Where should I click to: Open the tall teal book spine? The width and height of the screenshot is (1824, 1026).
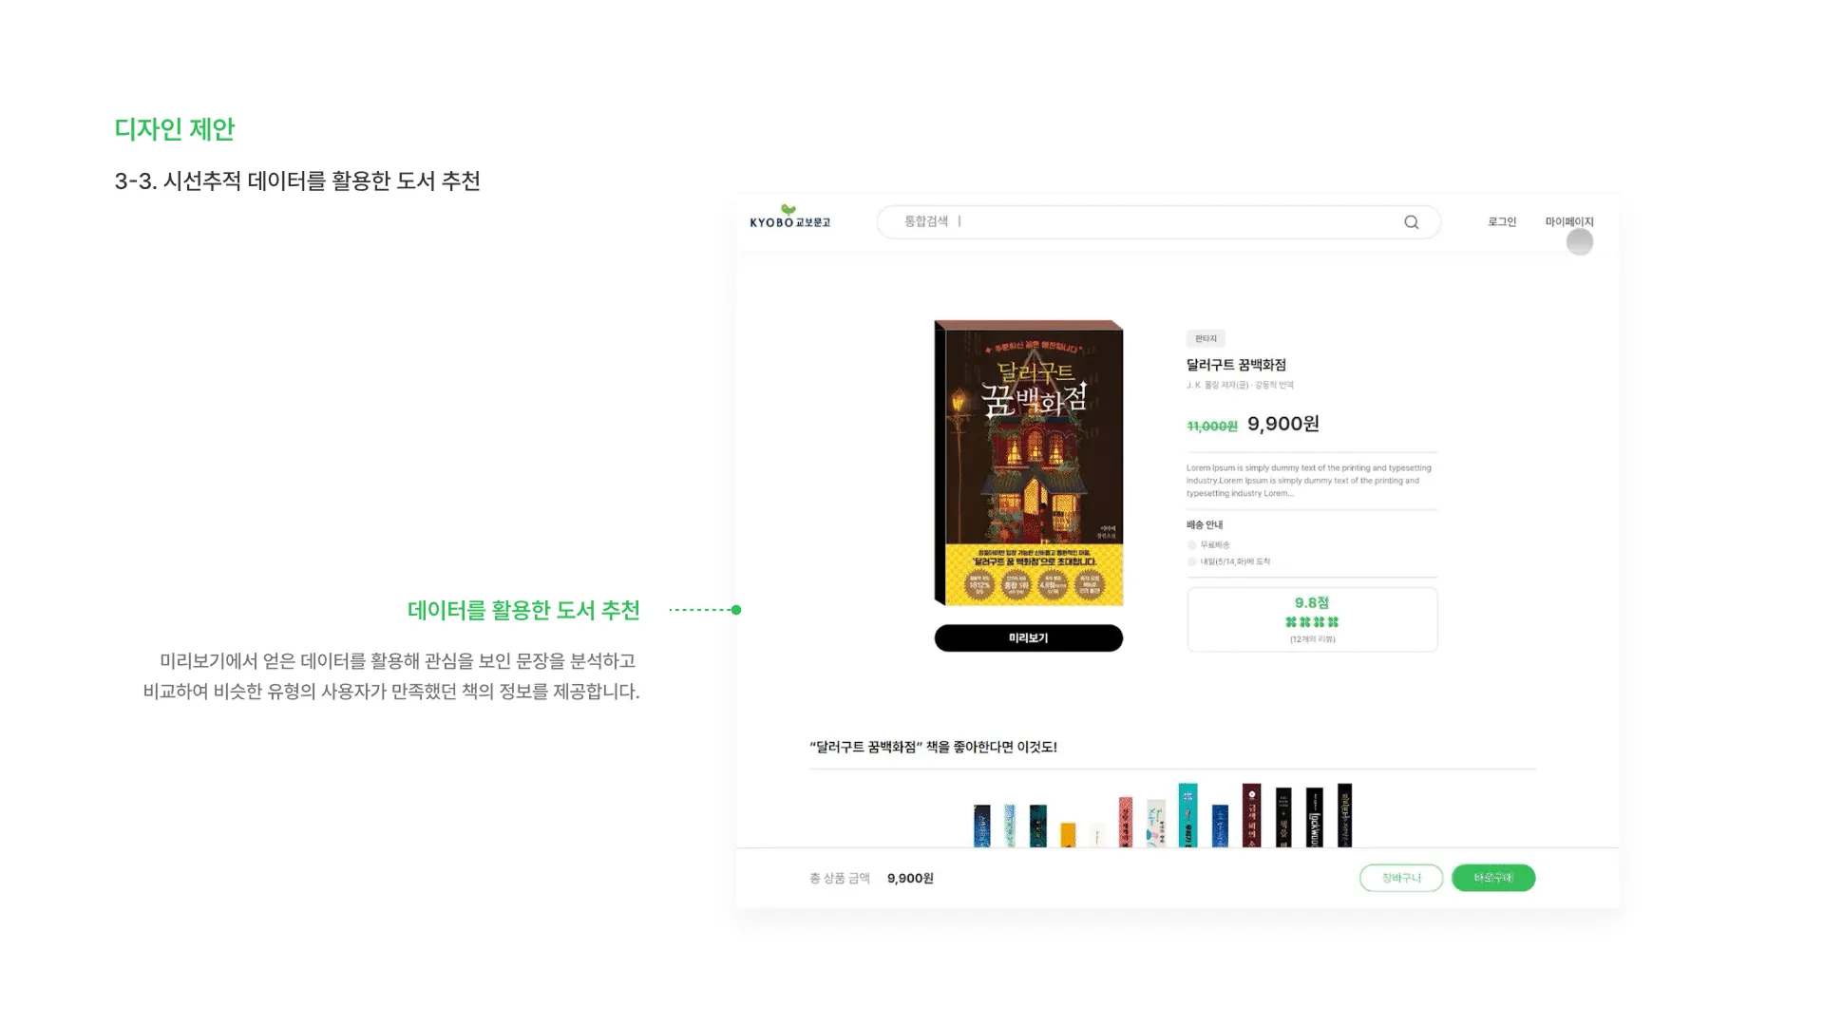[x=1187, y=815]
